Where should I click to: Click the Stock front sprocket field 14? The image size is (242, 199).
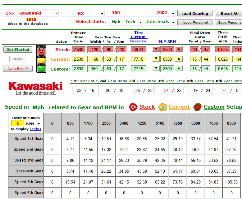click(194, 50)
